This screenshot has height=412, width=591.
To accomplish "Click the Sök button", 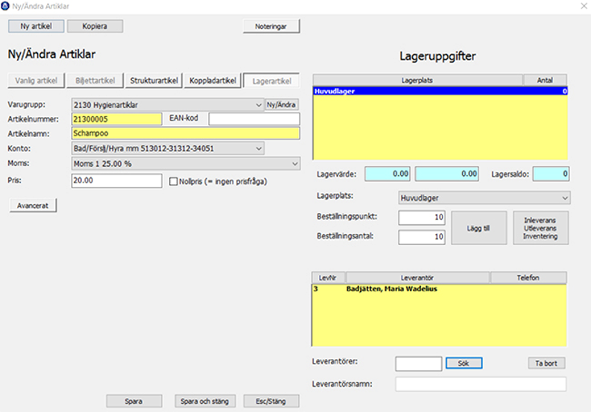I will click(464, 364).
